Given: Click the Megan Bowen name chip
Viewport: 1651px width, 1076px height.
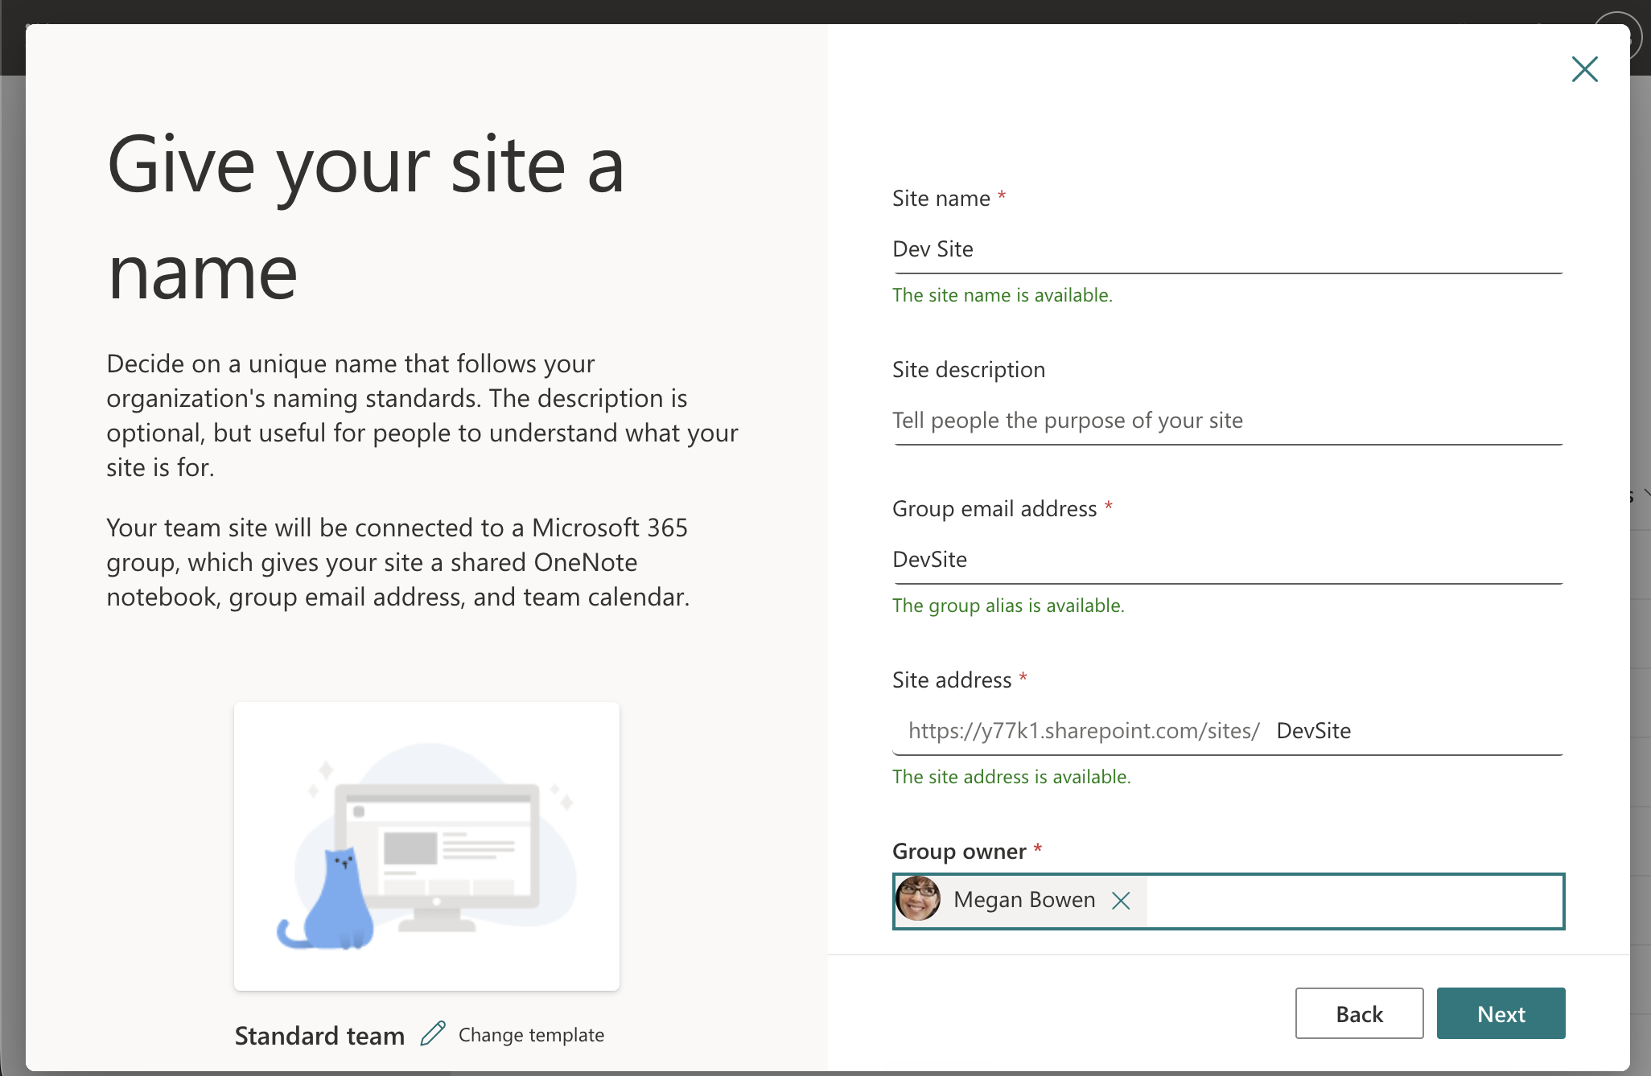Looking at the screenshot, I should (1021, 901).
